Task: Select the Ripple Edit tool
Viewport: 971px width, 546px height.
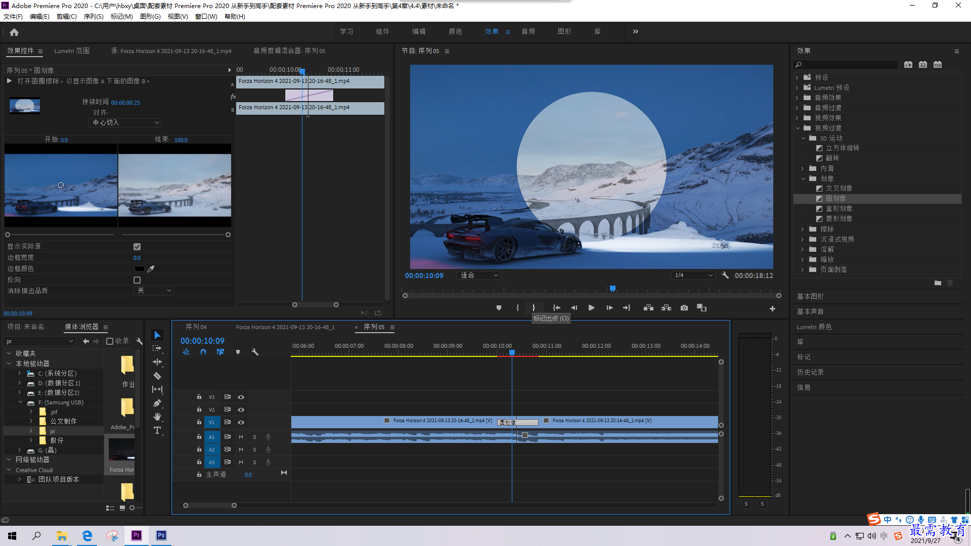Action: [157, 362]
